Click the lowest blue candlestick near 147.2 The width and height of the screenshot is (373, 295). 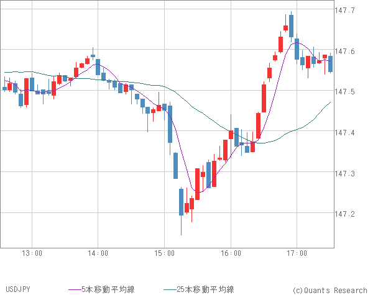point(182,202)
